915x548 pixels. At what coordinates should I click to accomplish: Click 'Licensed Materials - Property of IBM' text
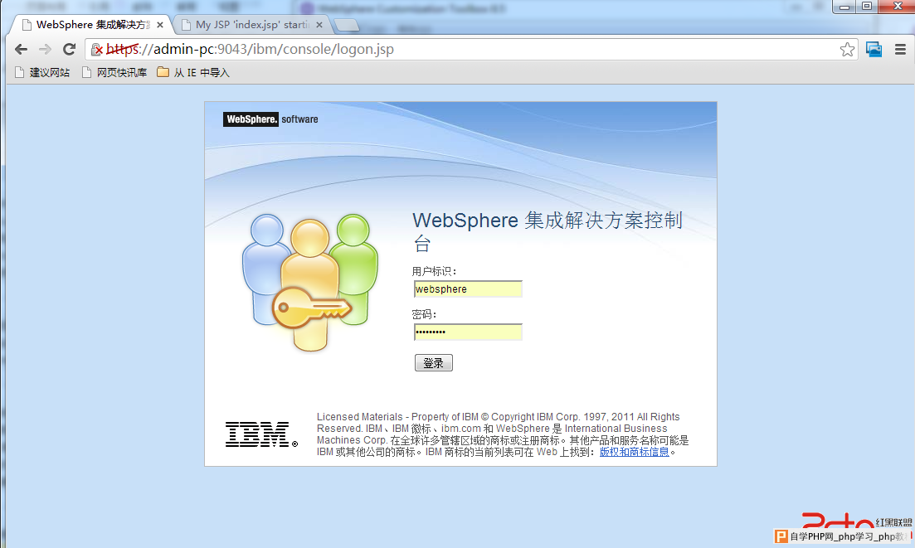coord(397,417)
